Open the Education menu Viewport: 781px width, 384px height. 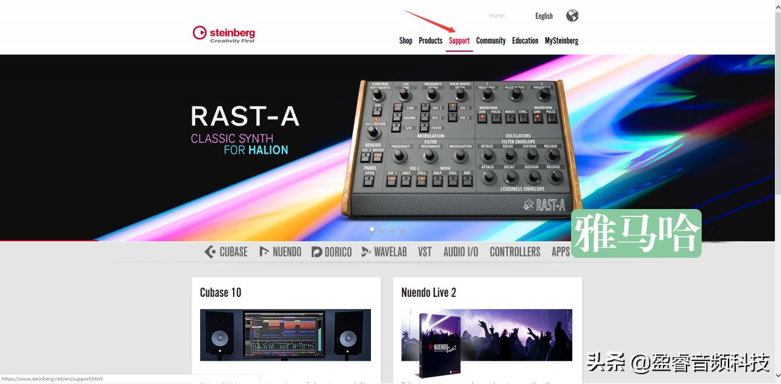pyautogui.click(x=525, y=41)
